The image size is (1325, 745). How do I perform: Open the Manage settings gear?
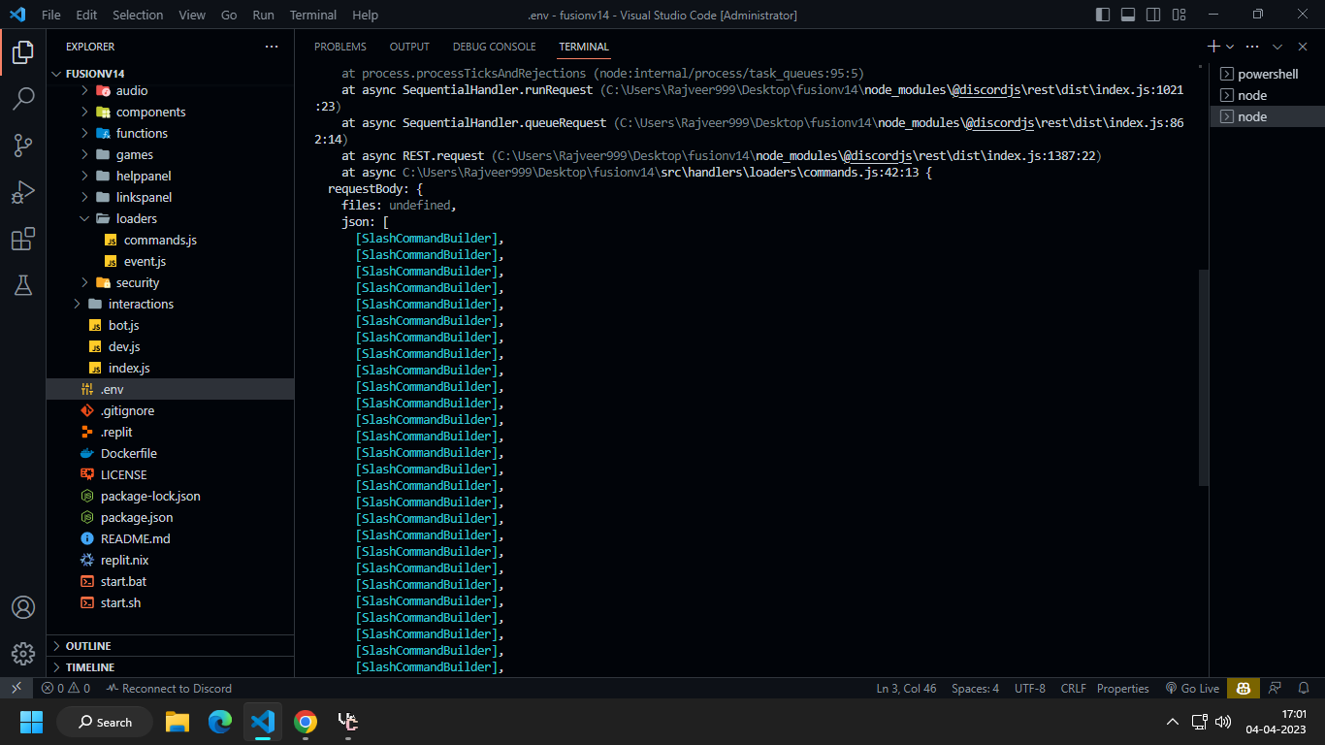tap(23, 654)
